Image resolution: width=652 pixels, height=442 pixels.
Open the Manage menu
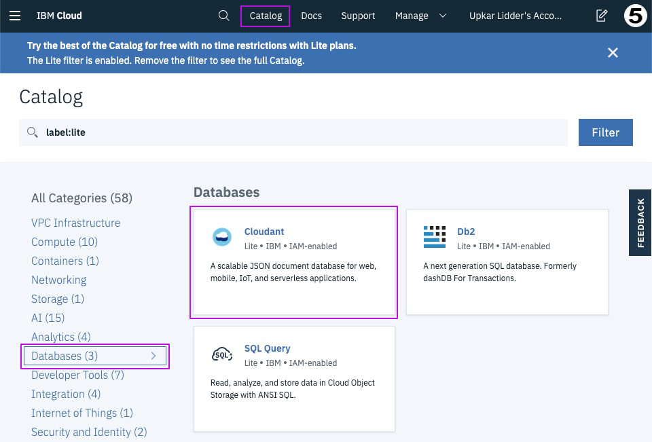tap(412, 16)
